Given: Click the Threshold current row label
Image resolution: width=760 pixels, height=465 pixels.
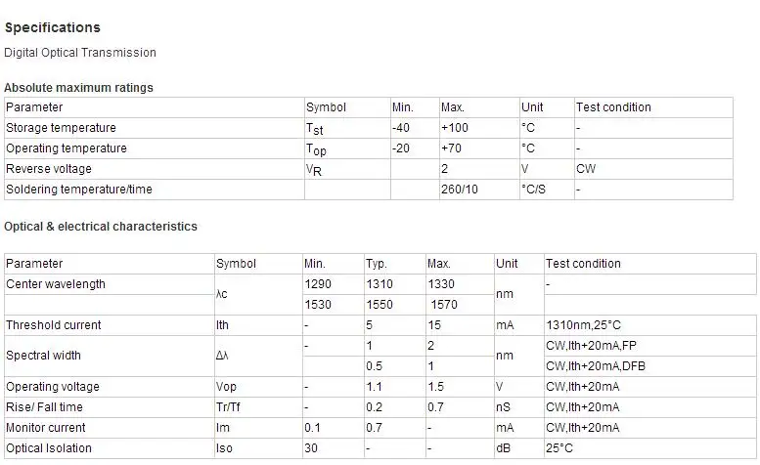Looking at the screenshot, I should tap(54, 325).
